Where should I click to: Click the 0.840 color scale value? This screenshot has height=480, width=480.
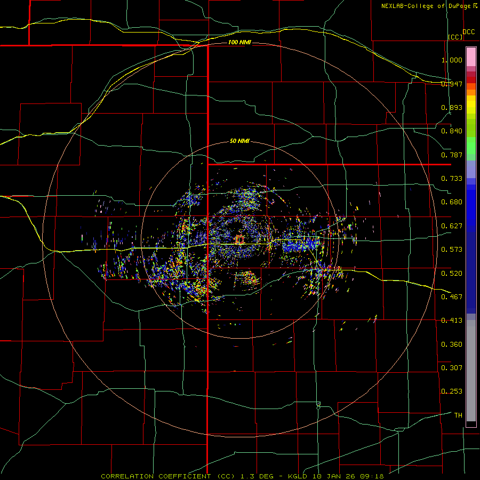tap(452, 131)
